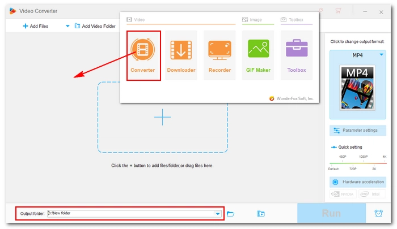
Task: Open the shopping cart icon
Action: coord(338,11)
